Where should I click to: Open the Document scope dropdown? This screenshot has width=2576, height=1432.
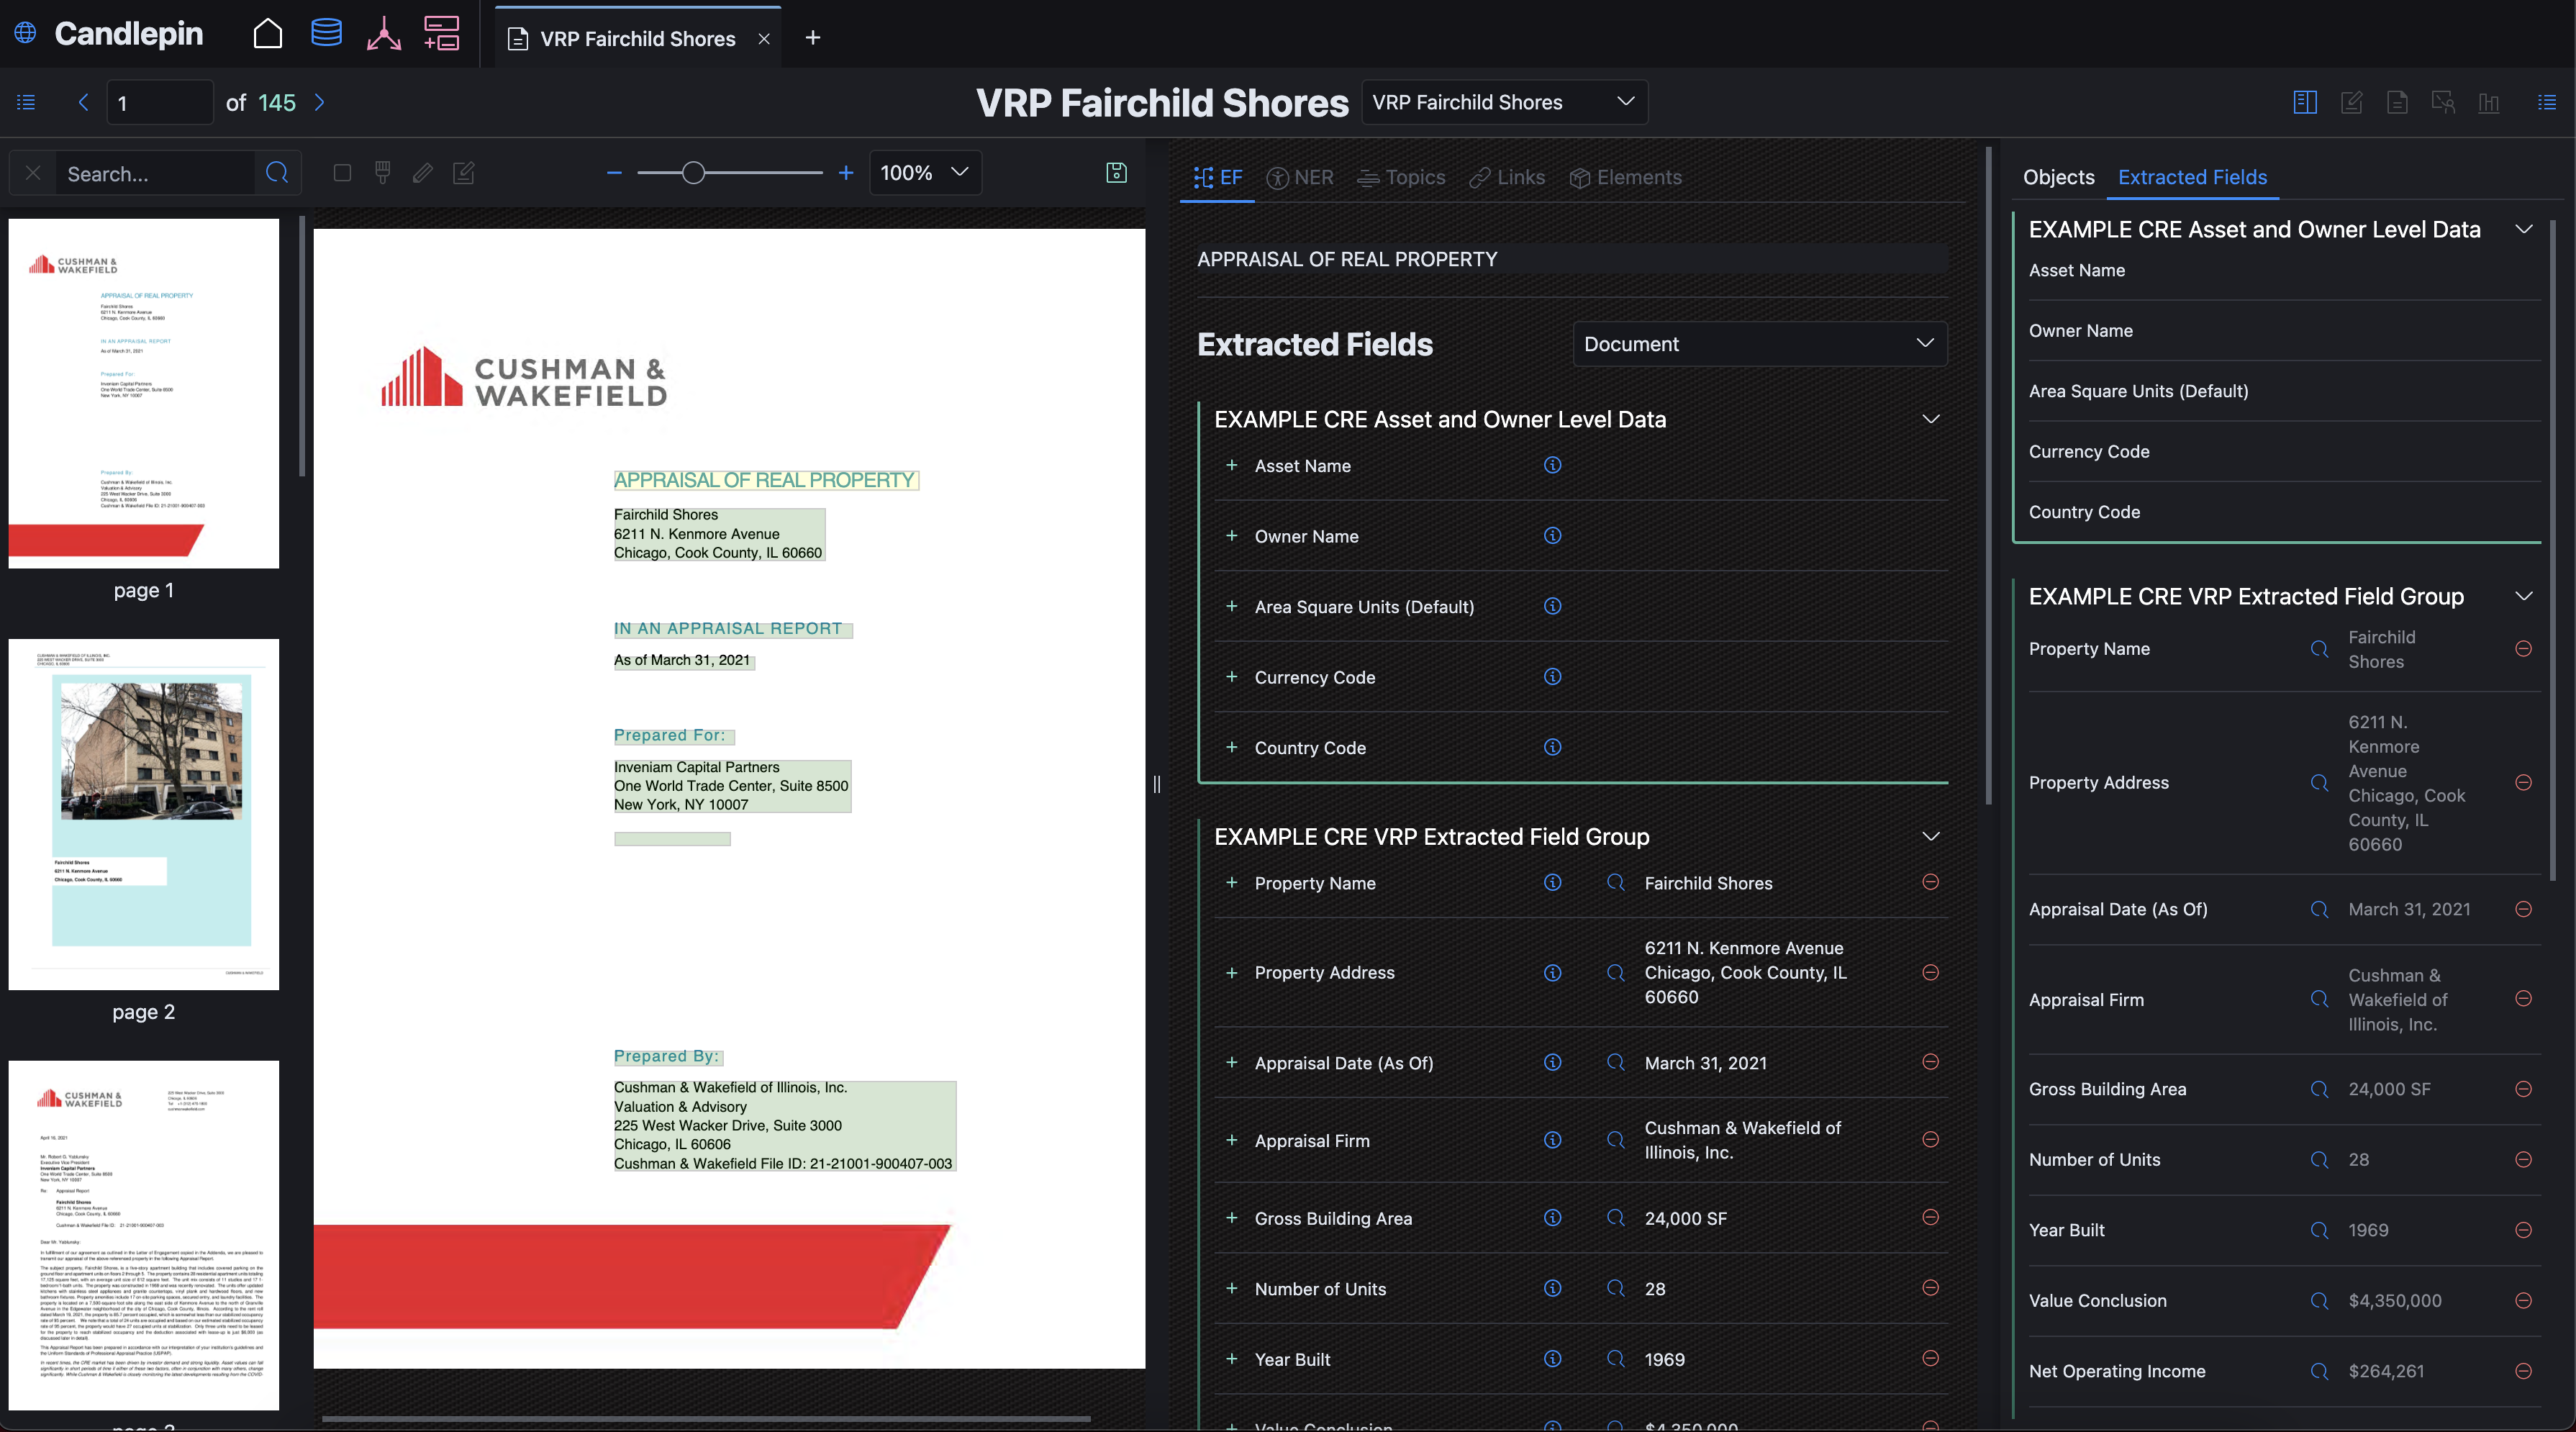coord(1760,343)
